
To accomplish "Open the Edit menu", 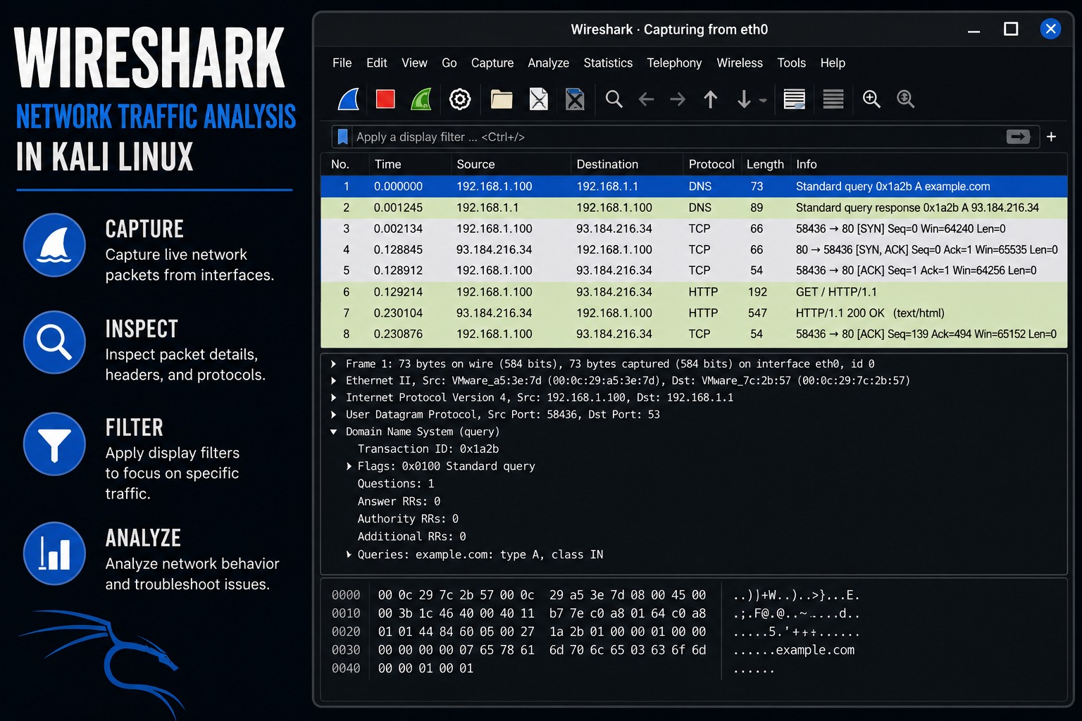I will 377,63.
